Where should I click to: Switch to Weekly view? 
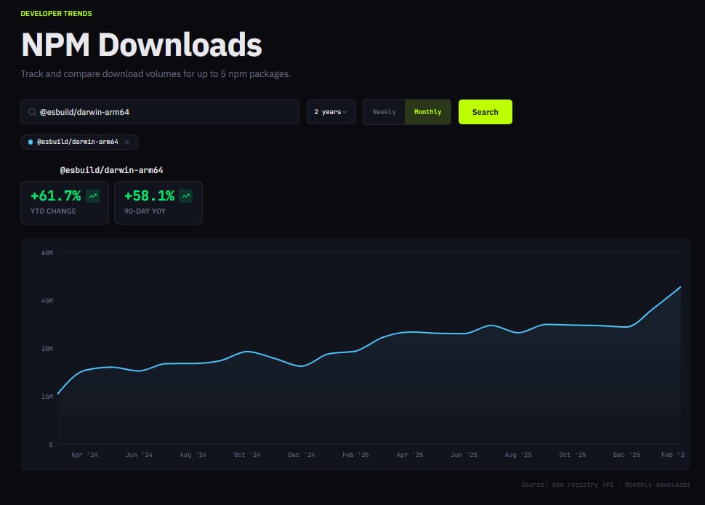(384, 112)
